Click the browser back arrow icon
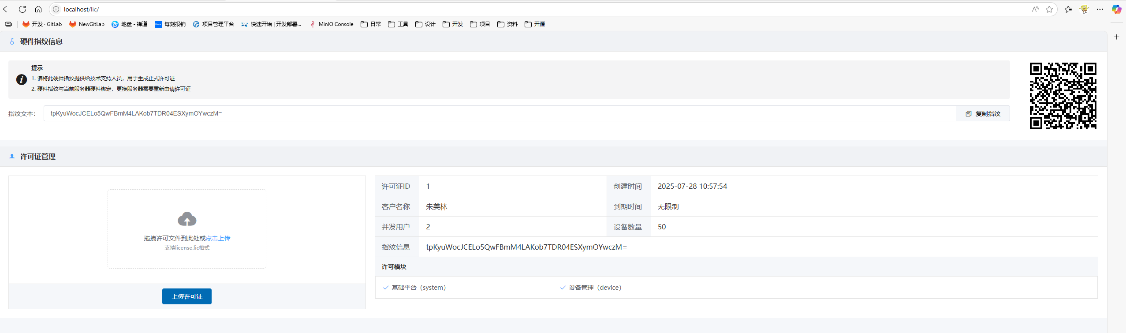The width and height of the screenshot is (1126, 333). click(7, 9)
